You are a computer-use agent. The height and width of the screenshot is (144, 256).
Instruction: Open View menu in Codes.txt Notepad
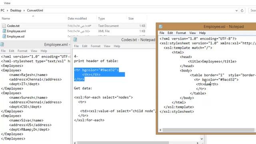(x=107, y=46)
